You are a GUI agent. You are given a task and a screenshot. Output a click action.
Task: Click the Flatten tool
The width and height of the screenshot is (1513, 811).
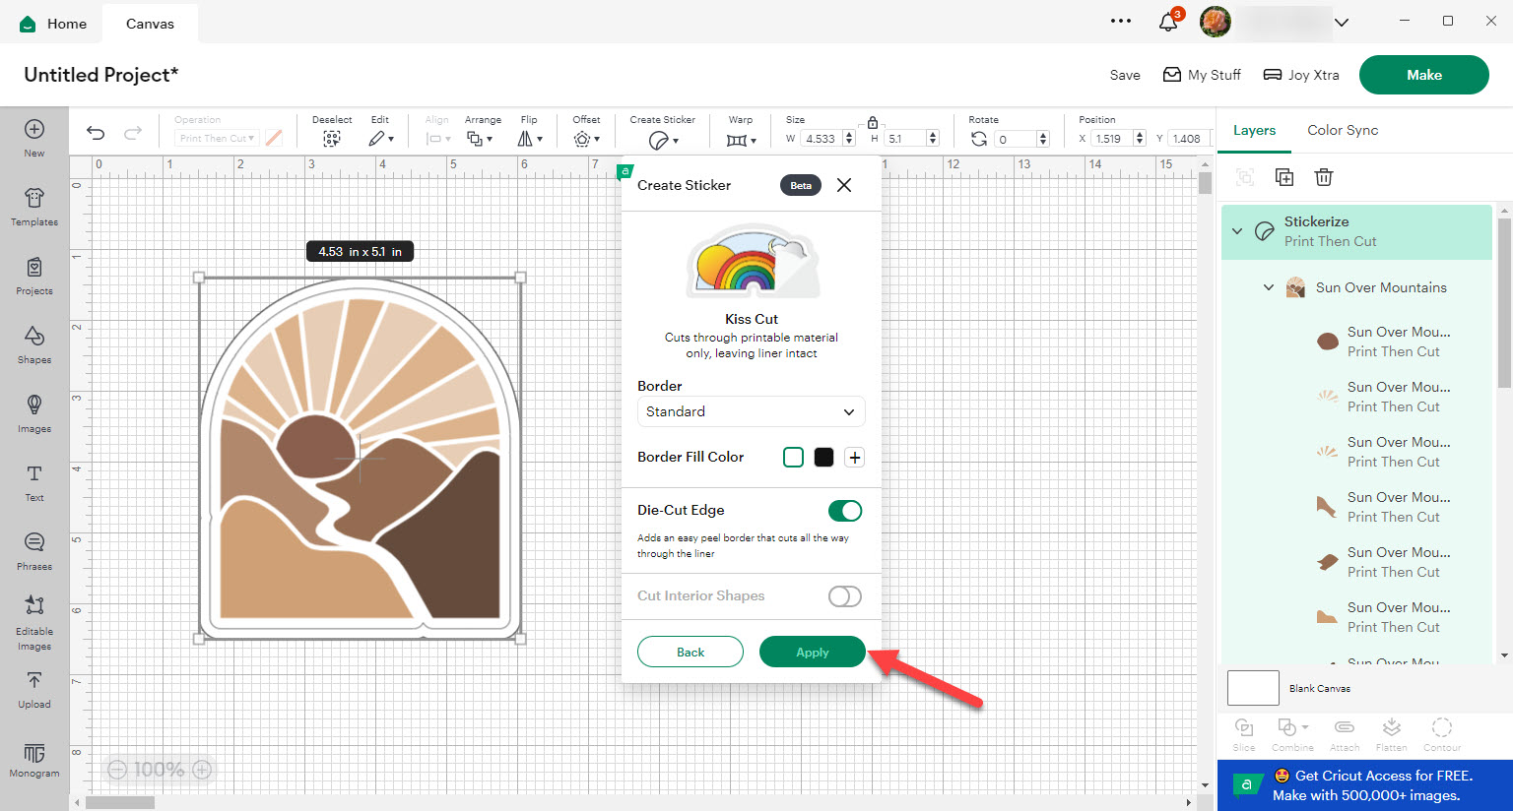click(x=1391, y=732)
